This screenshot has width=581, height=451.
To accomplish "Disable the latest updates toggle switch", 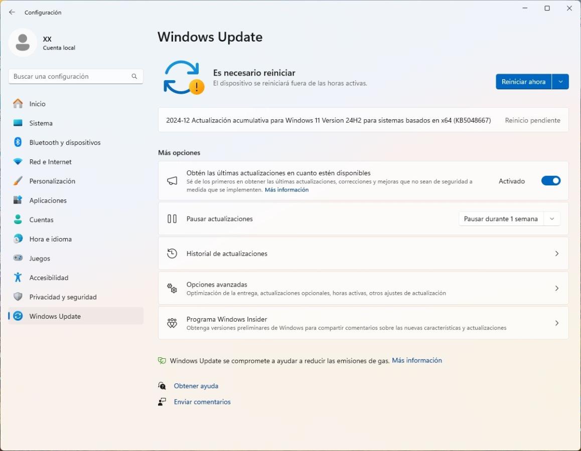I will tap(550, 181).
